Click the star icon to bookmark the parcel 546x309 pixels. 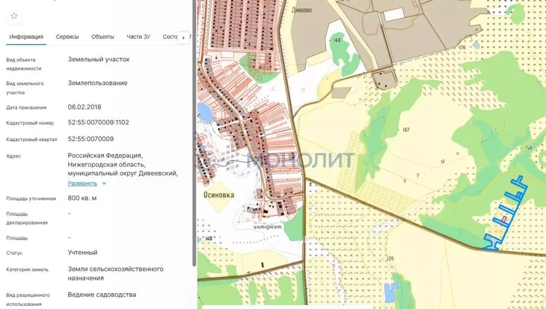click(14, 15)
